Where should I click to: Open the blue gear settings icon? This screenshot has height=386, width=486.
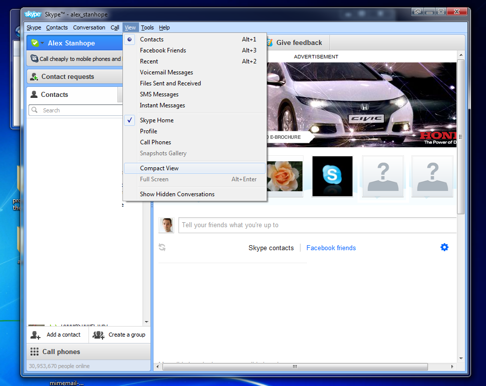point(444,247)
